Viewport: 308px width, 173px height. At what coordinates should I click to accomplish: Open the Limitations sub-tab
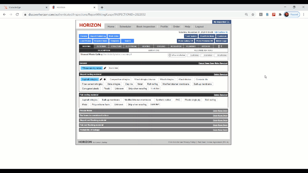tap(154, 51)
